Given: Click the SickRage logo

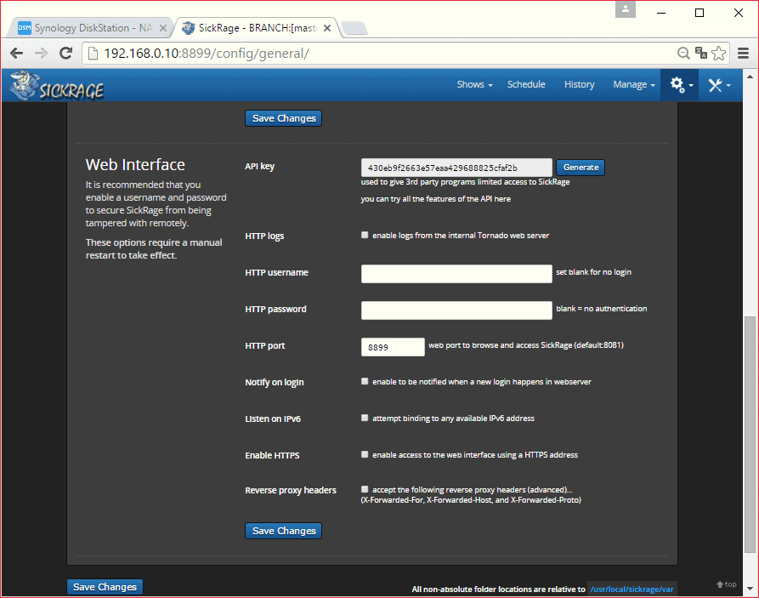Looking at the screenshot, I should [x=56, y=86].
